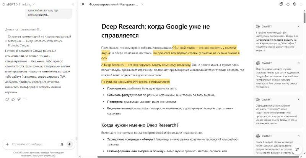Open the ChatGPT 5 Thinking model dropdown
The image size is (306, 158).
click(18, 4)
